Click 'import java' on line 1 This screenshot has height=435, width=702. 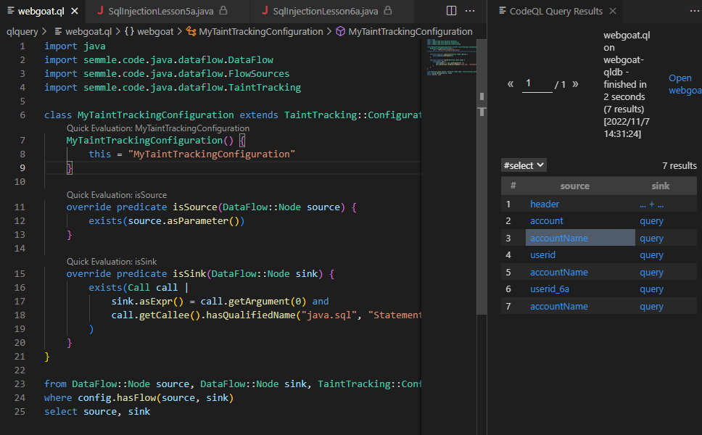click(x=75, y=46)
